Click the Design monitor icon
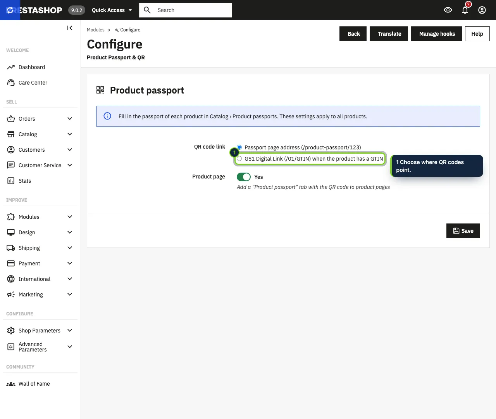This screenshot has height=419, width=496. click(11, 232)
